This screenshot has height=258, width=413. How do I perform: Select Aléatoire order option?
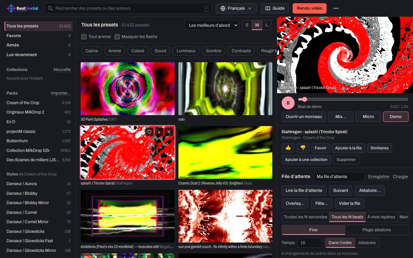coord(367,243)
